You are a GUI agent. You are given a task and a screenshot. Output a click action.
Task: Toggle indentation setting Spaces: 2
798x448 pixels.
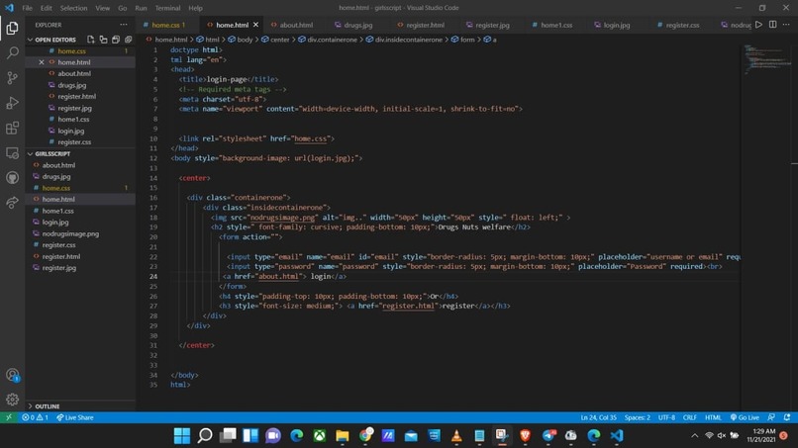638,417
